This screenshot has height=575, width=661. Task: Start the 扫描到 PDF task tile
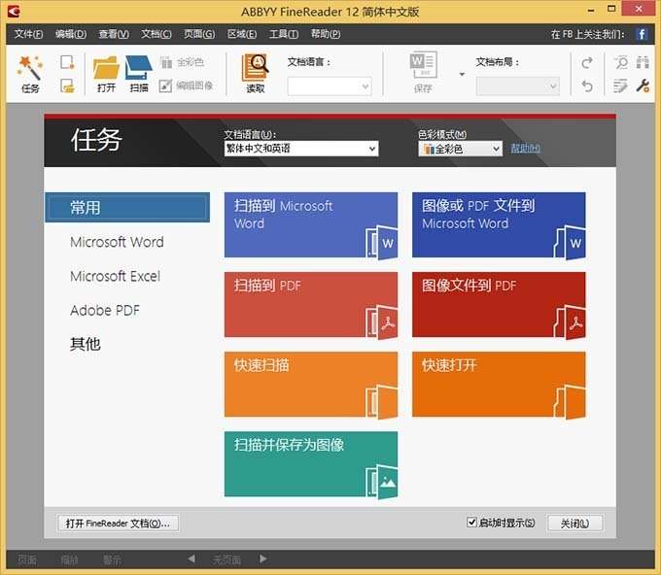310,304
